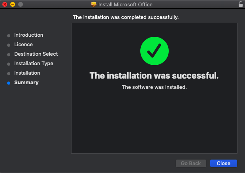Screen dimensions: 245x173
Task: Click the "Install Microsoft Office" window title
Action: [x=125, y=5]
